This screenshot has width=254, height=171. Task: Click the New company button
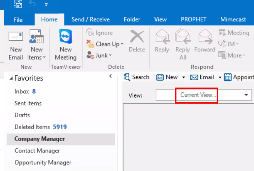tap(167, 77)
